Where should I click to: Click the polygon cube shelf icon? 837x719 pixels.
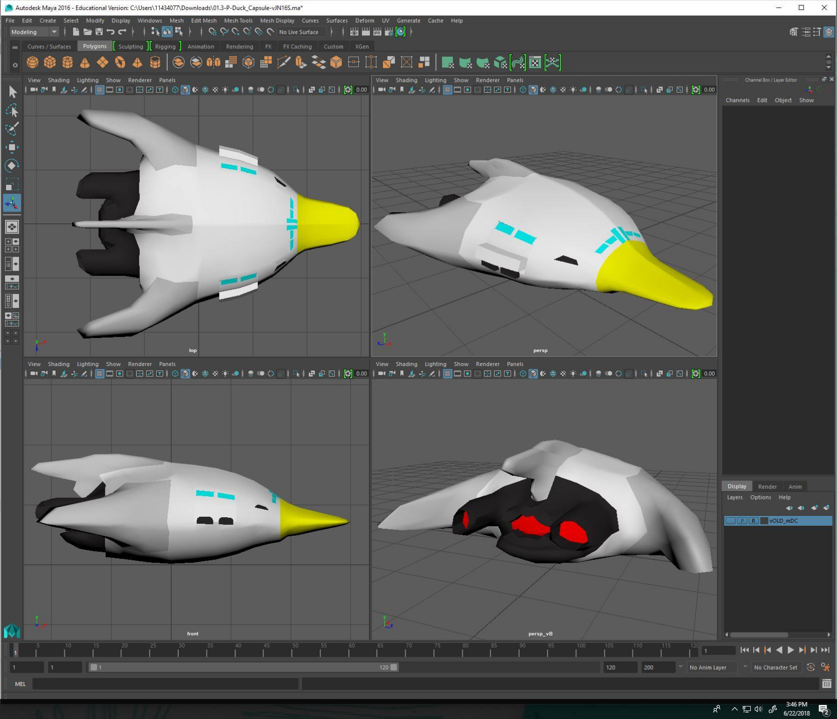point(50,62)
